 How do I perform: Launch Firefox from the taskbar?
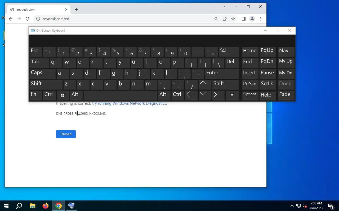[46, 206]
